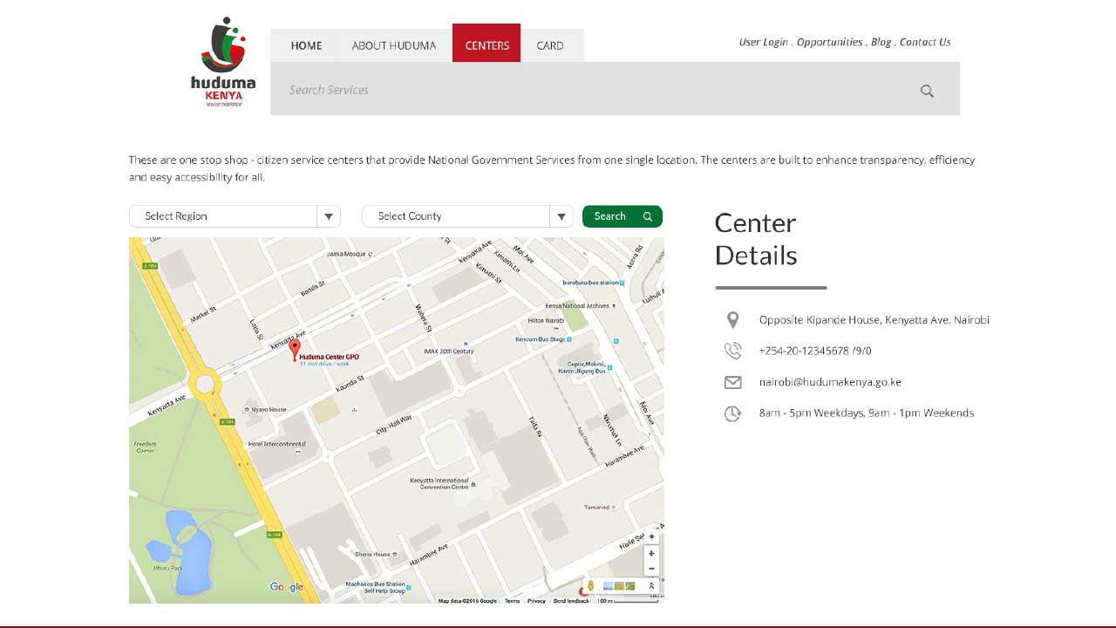This screenshot has height=628, width=1116.
Task: Click the map Terms link
Action: 512,601
